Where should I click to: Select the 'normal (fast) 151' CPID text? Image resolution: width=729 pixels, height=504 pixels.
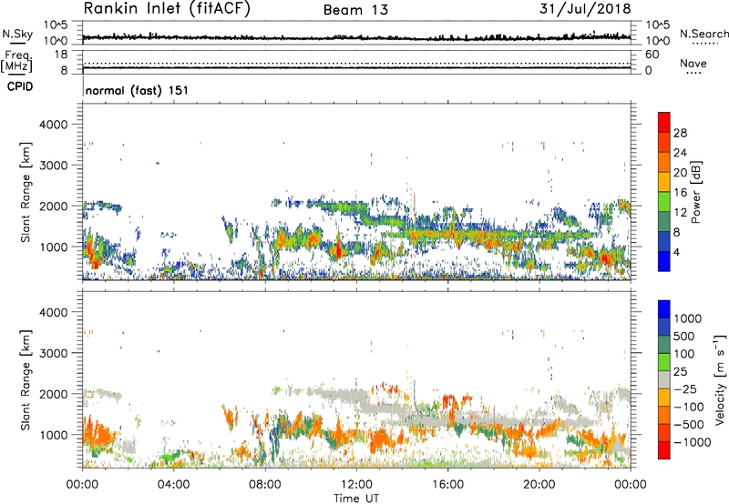tap(138, 90)
